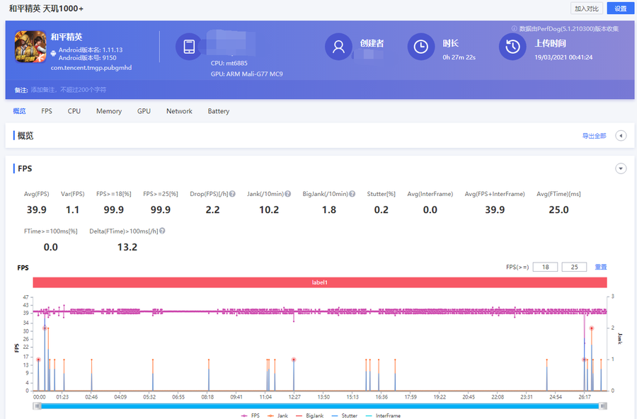Click the creator user profile icon
Viewport: 637px width, 419px height.
click(338, 47)
